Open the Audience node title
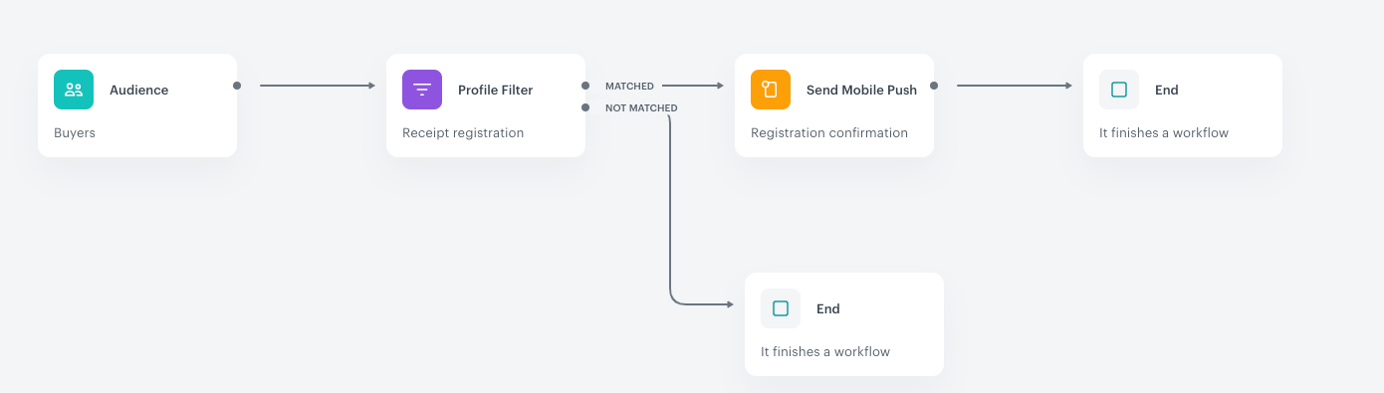 [138, 90]
